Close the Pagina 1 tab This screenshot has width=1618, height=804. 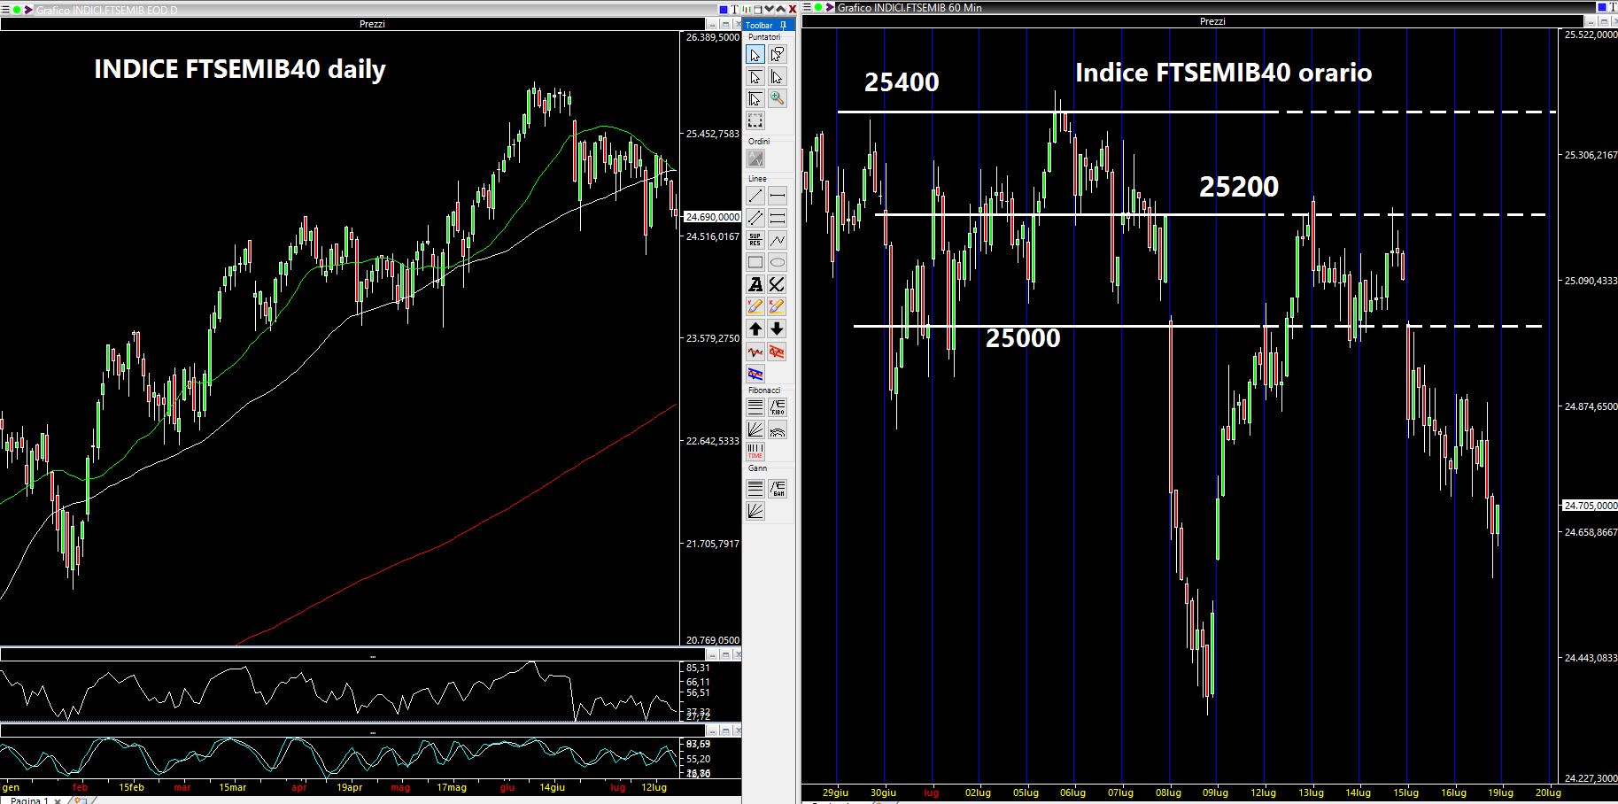click(x=58, y=800)
